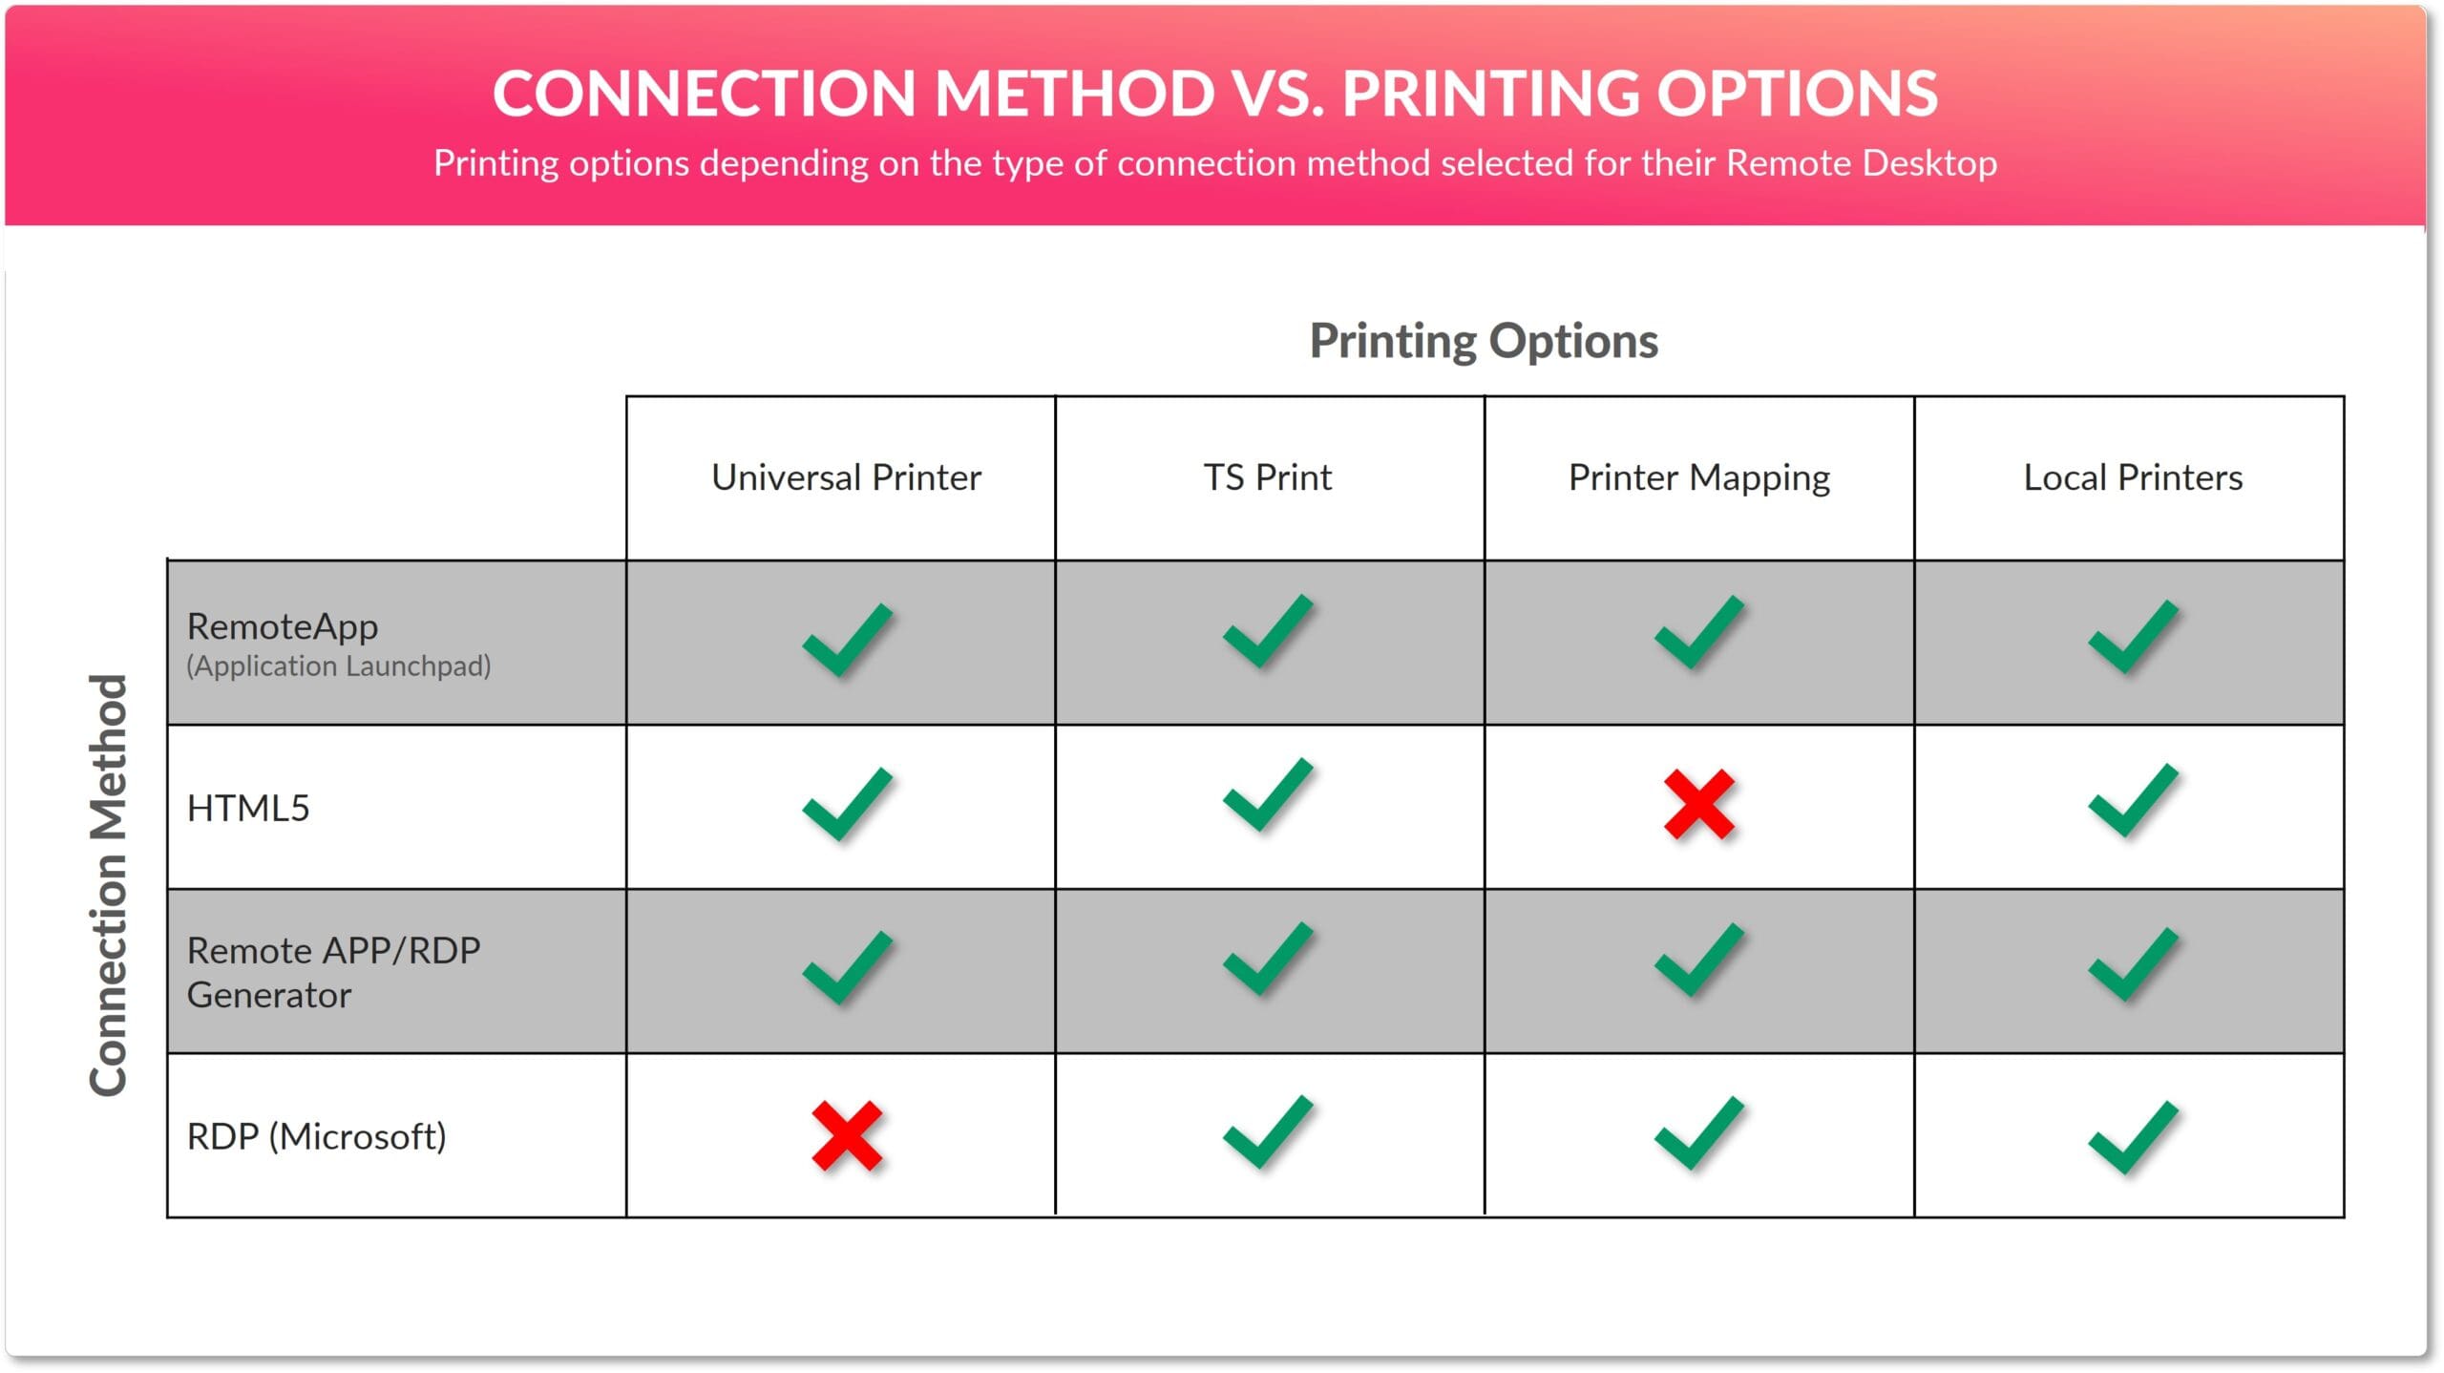Toggle the RemoteApp Universal Printer support indicator

point(839,638)
